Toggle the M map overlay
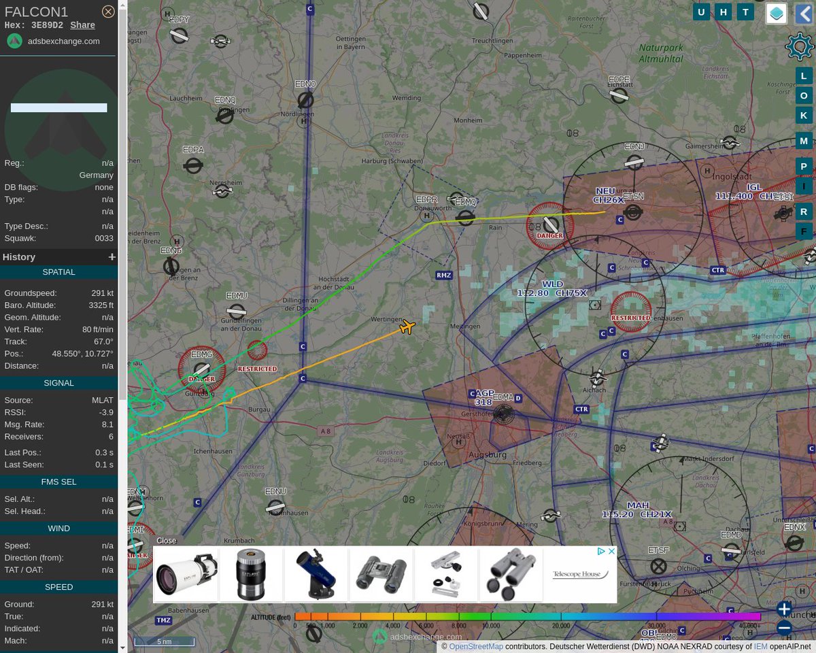Viewport: 816px width, 653px height. (804, 141)
